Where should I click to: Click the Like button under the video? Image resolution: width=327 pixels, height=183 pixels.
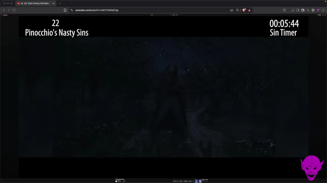pyautogui.click(x=174, y=181)
